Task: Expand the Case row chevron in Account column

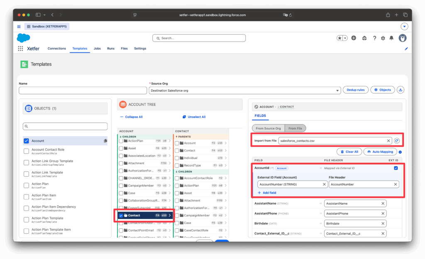Action: tap(170, 193)
